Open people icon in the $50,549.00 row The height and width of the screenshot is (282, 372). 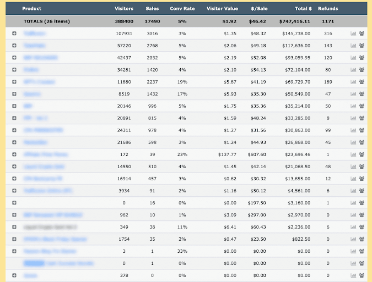click(362, 94)
